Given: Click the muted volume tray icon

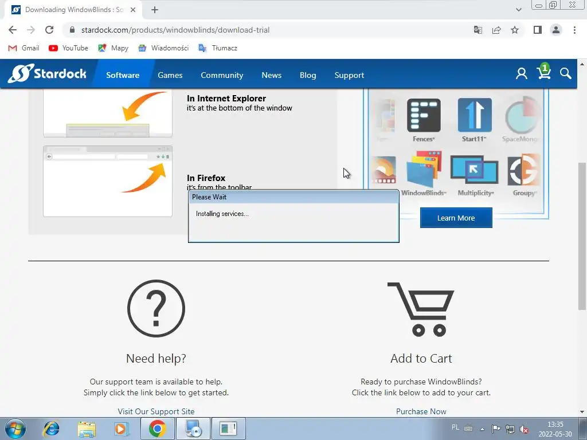Looking at the screenshot, I should pos(524,429).
